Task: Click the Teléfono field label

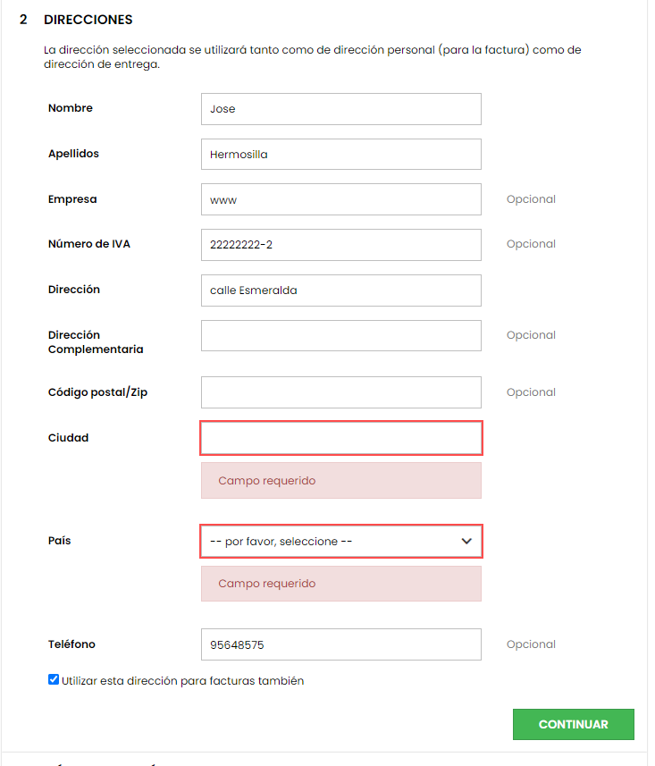Action: tap(71, 644)
